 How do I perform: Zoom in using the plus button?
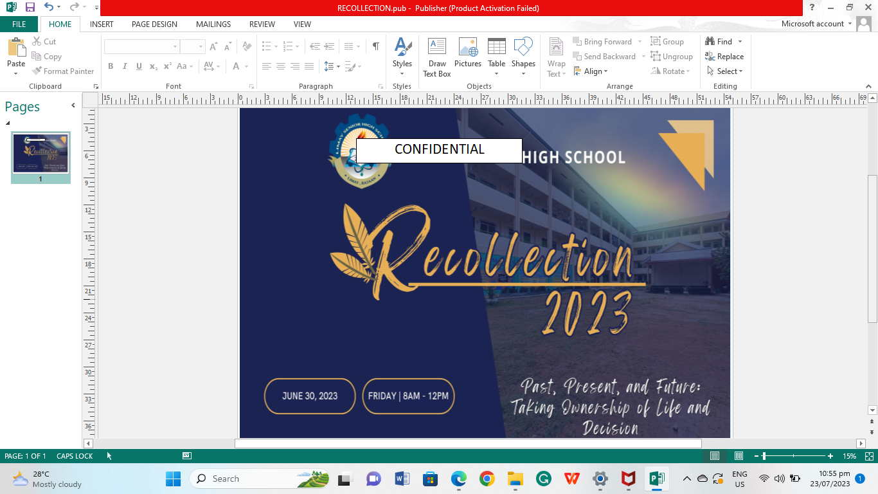(x=830, y=456)
